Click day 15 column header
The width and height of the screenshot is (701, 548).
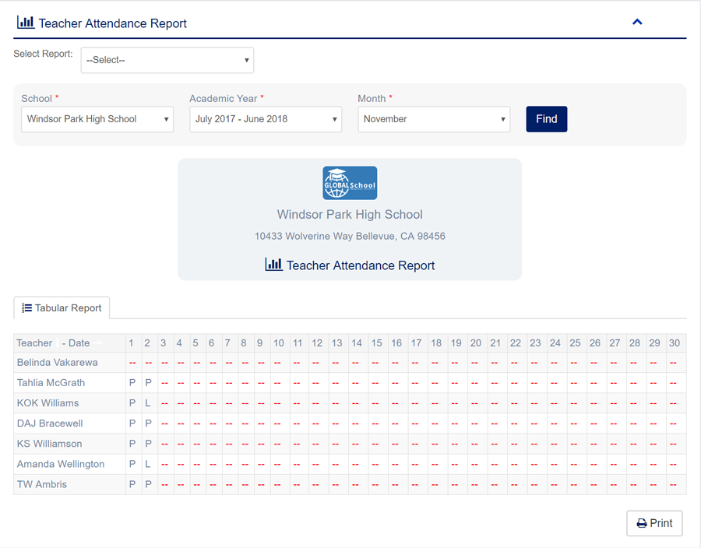point(377,343)
